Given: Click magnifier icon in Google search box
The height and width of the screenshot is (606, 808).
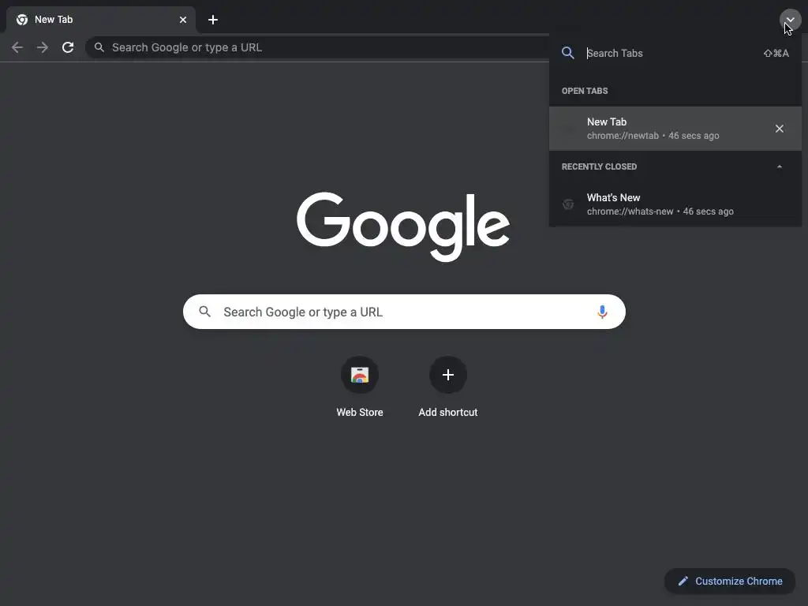Looking at the screenshot, I should (x=204, y=312).
